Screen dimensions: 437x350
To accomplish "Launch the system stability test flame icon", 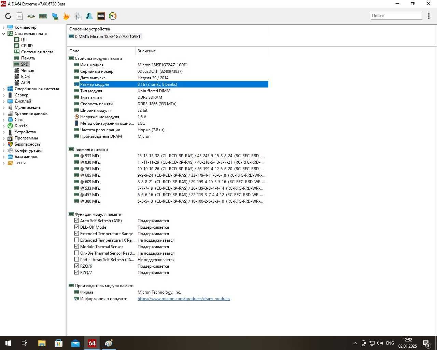I will pyautogui.click(x=66, y=16).
